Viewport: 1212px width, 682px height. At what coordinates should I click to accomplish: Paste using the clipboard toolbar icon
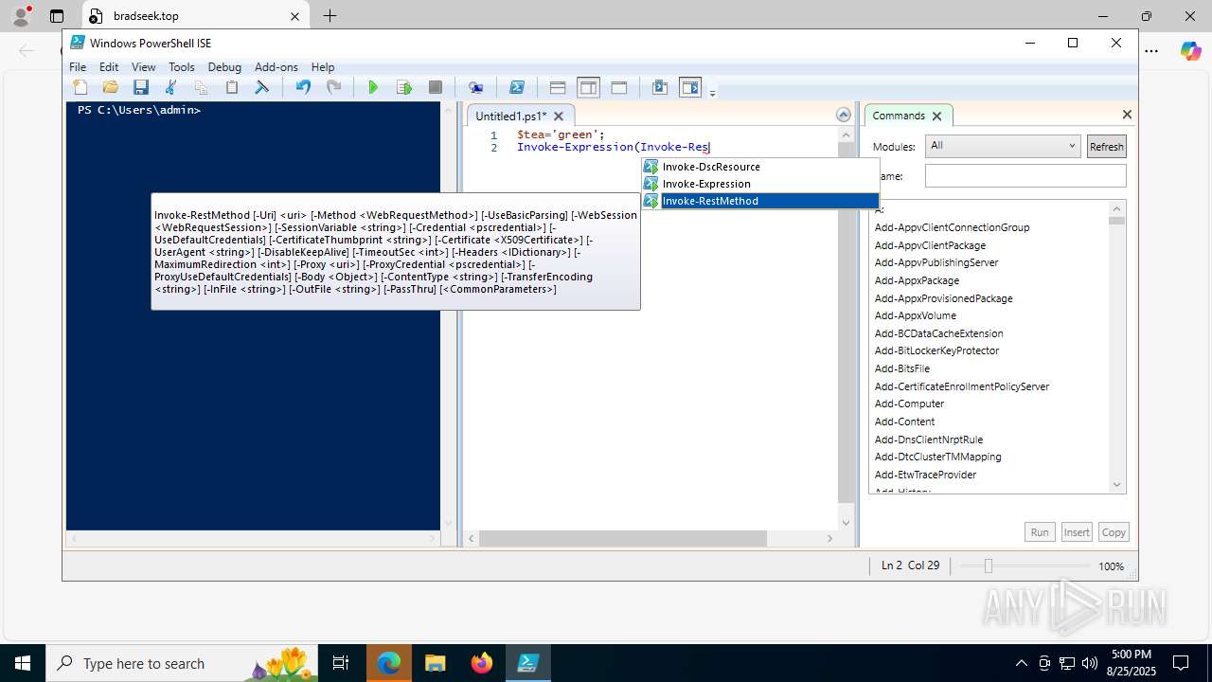pyautogui.click(x=231, y=87)
